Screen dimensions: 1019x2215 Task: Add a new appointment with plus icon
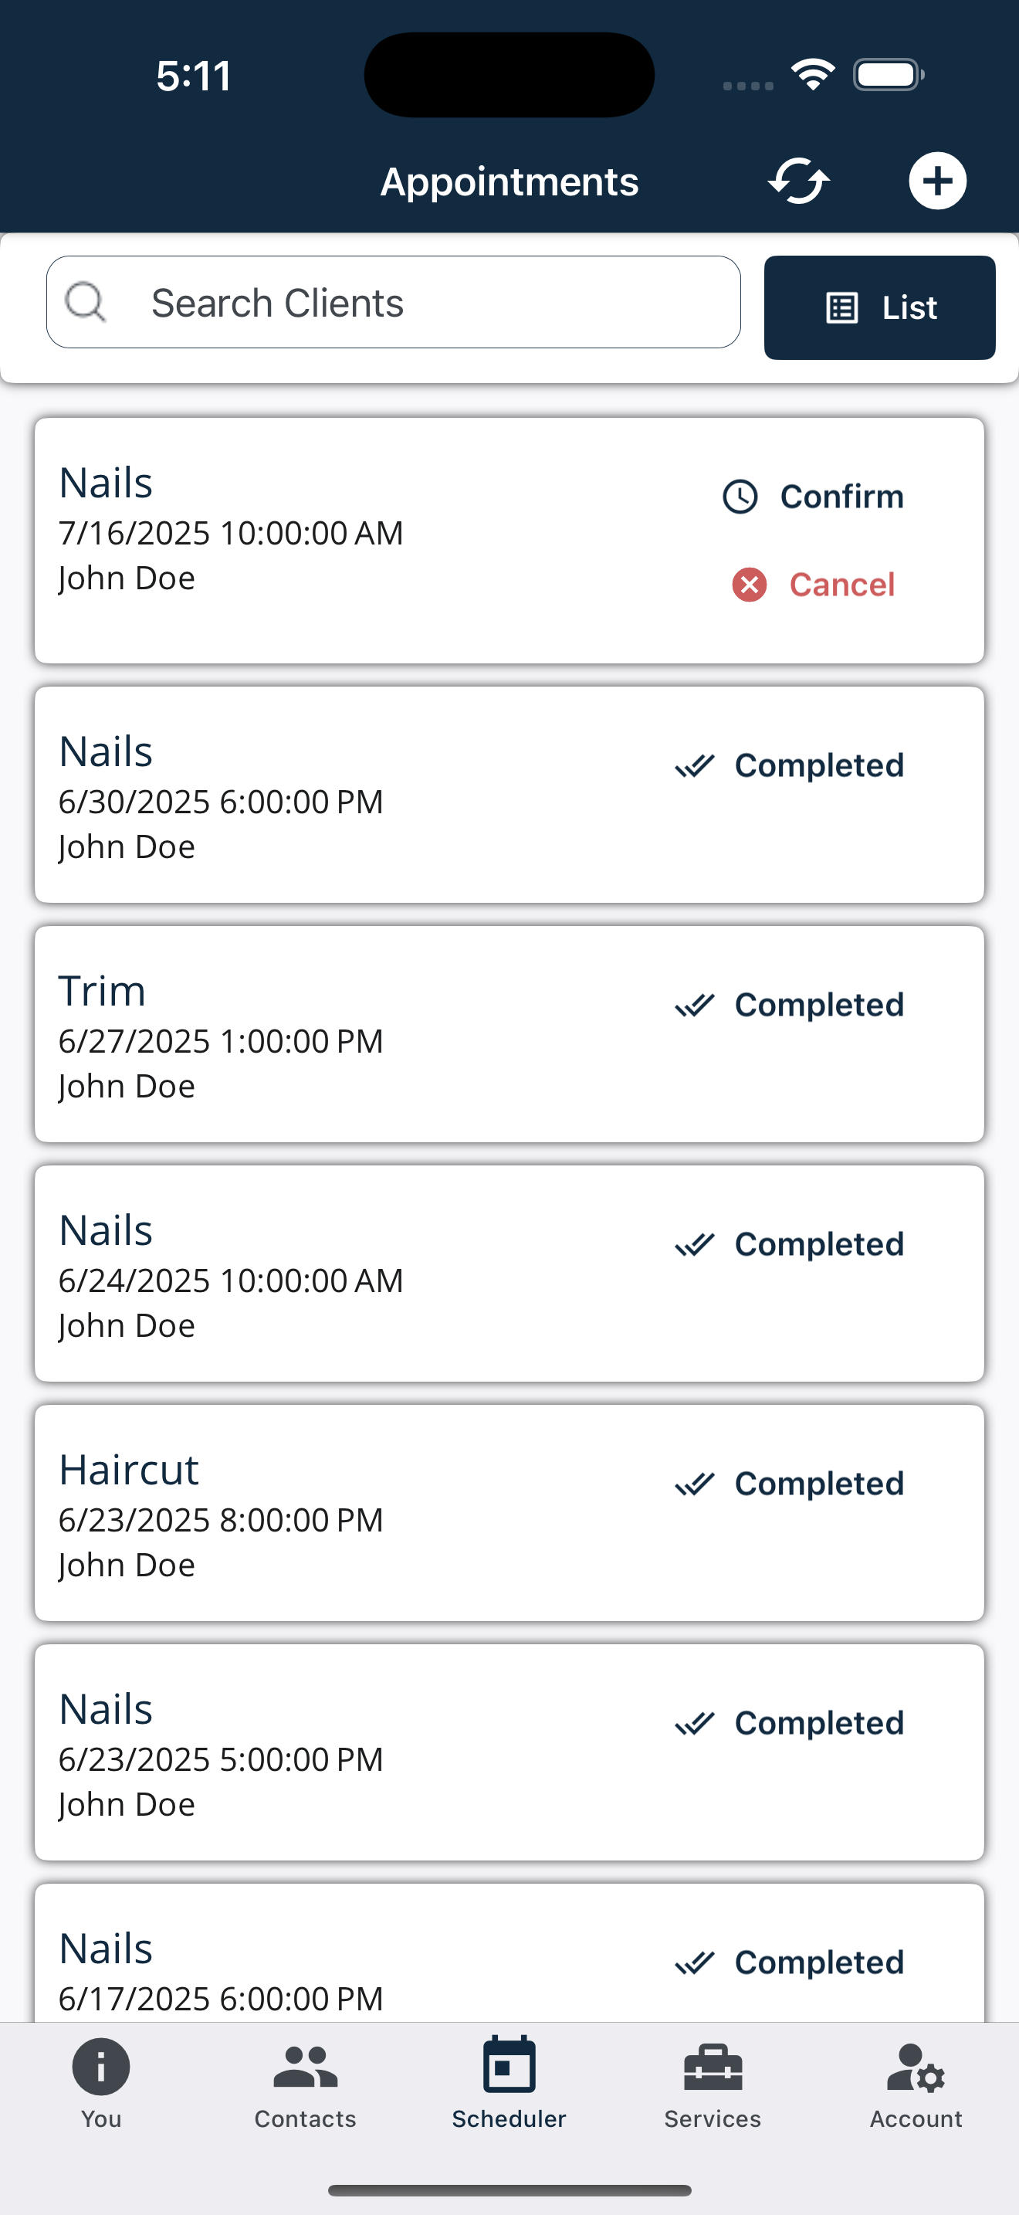click(937, 181)
